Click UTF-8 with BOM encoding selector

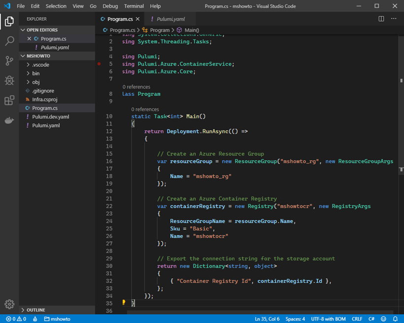click(328, 319)
